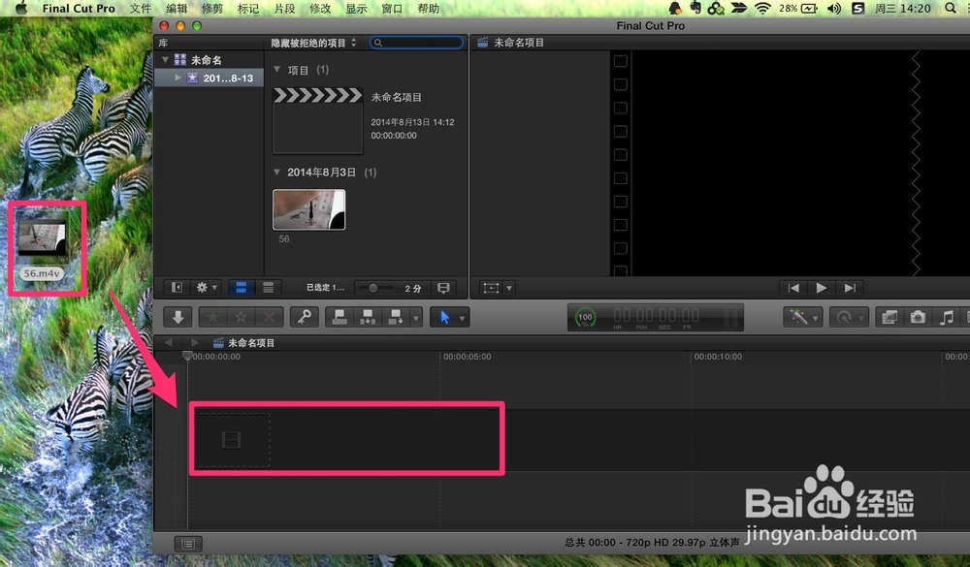Open the photos browser camera icon
The image size is (970, 567).
918,317
